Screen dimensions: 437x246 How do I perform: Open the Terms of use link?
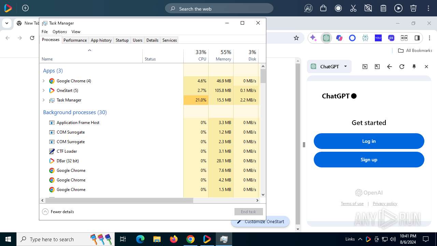point(352,204)
